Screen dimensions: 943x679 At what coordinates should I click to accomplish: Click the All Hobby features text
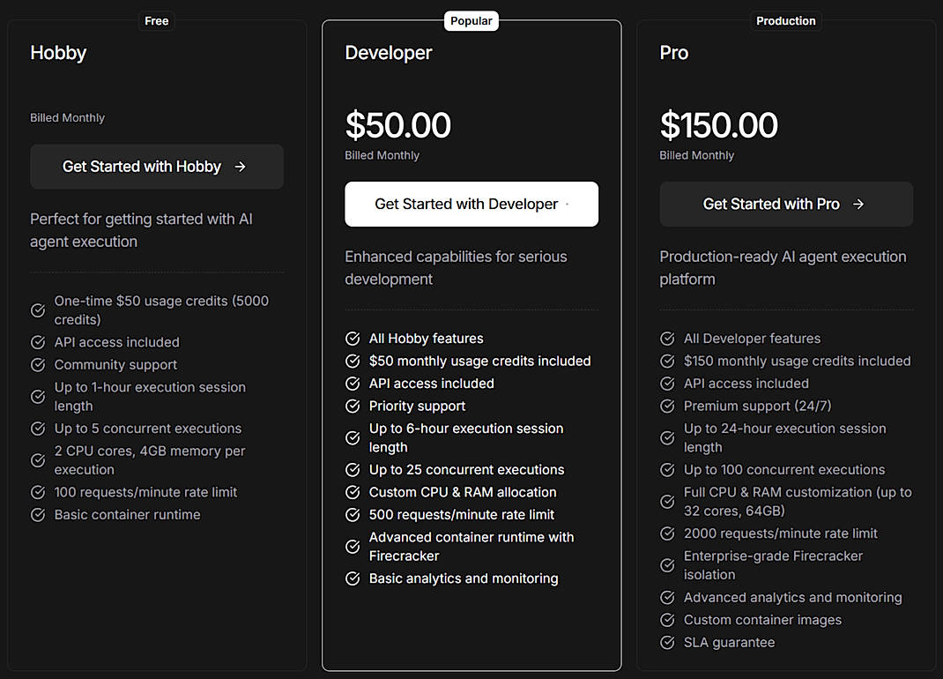pyautogui.click(x=427, y=339)
